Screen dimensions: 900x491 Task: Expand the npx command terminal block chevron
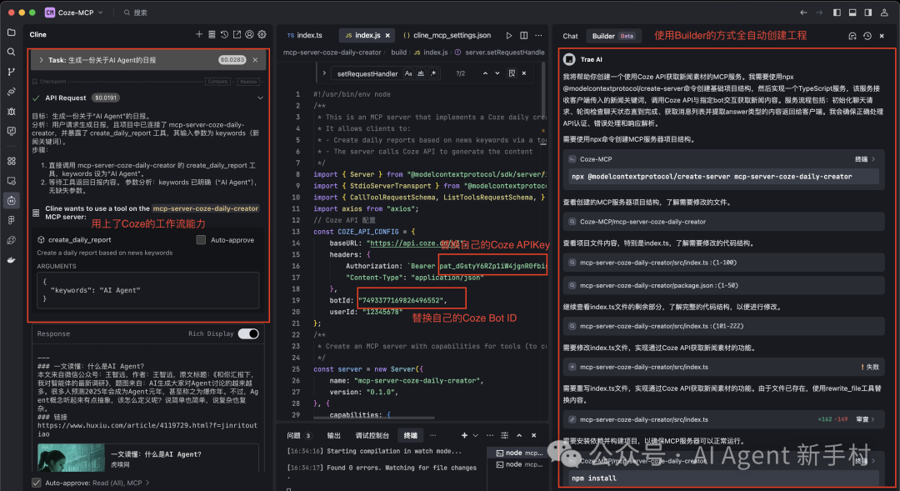point(873,159)
